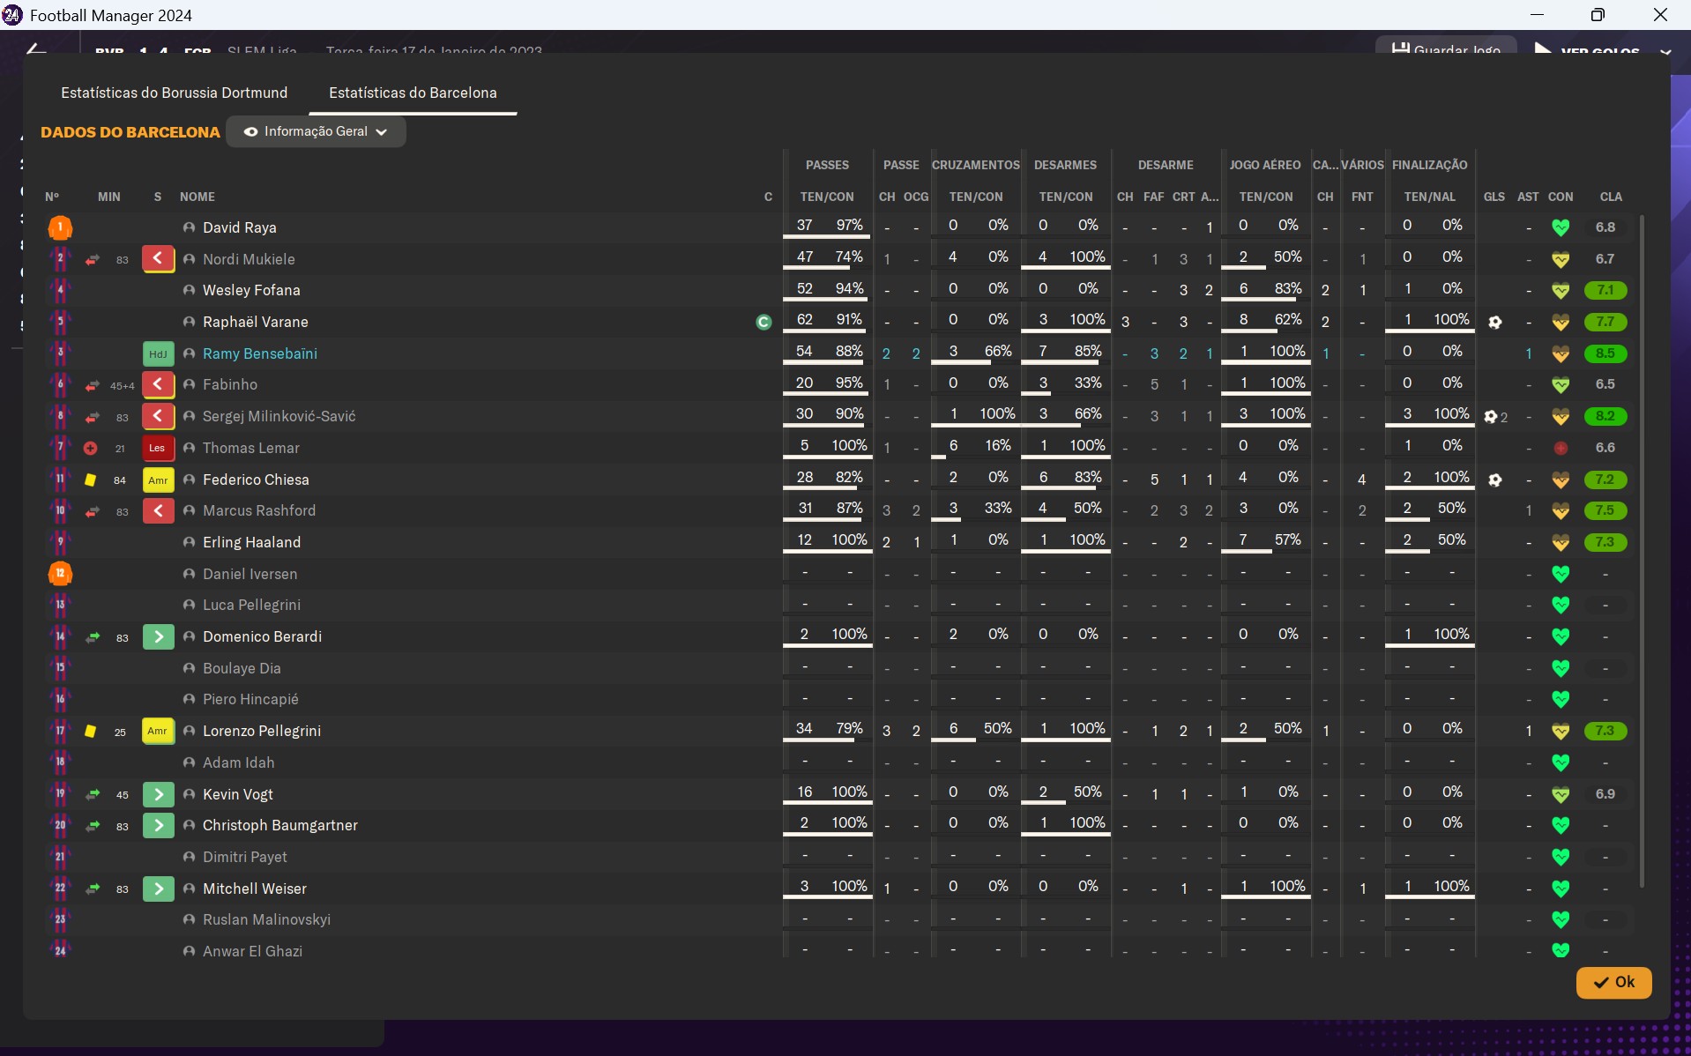Viewport: 1691px width, 1056px height.
Task: Click the Dimitri Payet name
Action: point(245,857)
